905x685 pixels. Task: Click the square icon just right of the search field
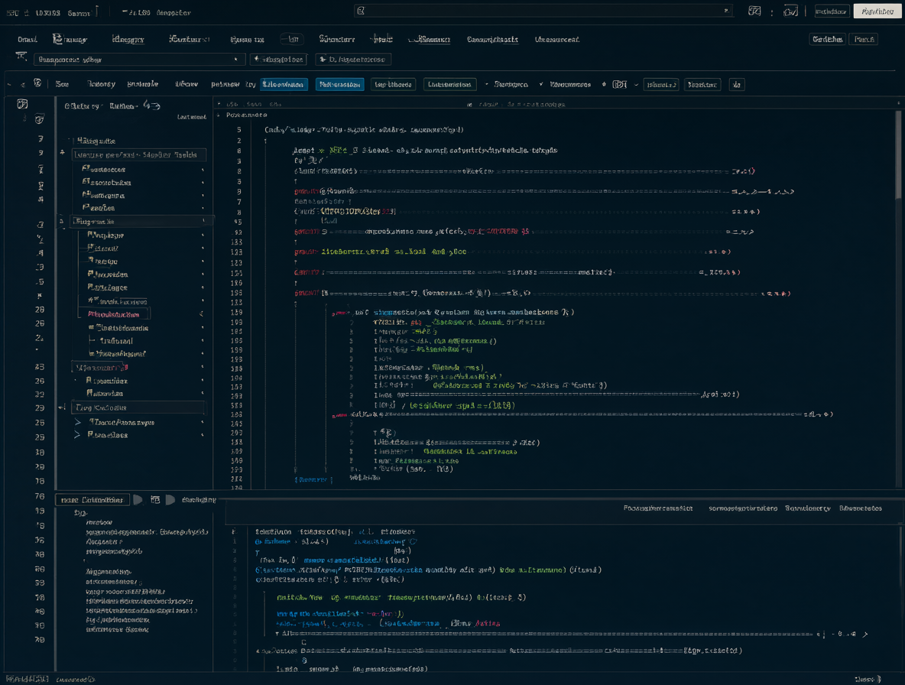click(754, 11)
